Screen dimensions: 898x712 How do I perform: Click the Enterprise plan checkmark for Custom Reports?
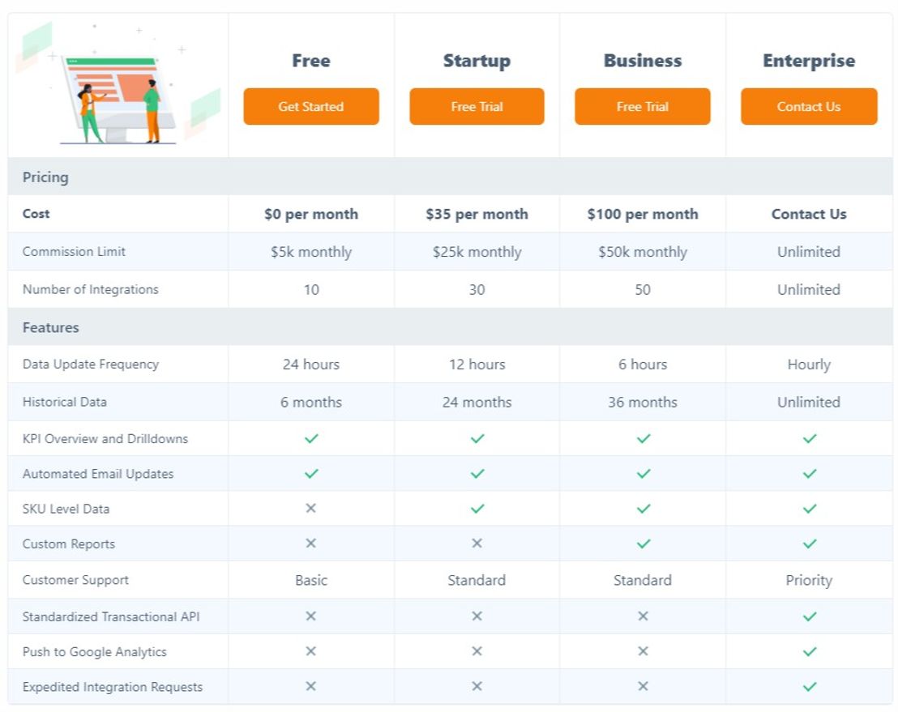[x=809, y=544]
